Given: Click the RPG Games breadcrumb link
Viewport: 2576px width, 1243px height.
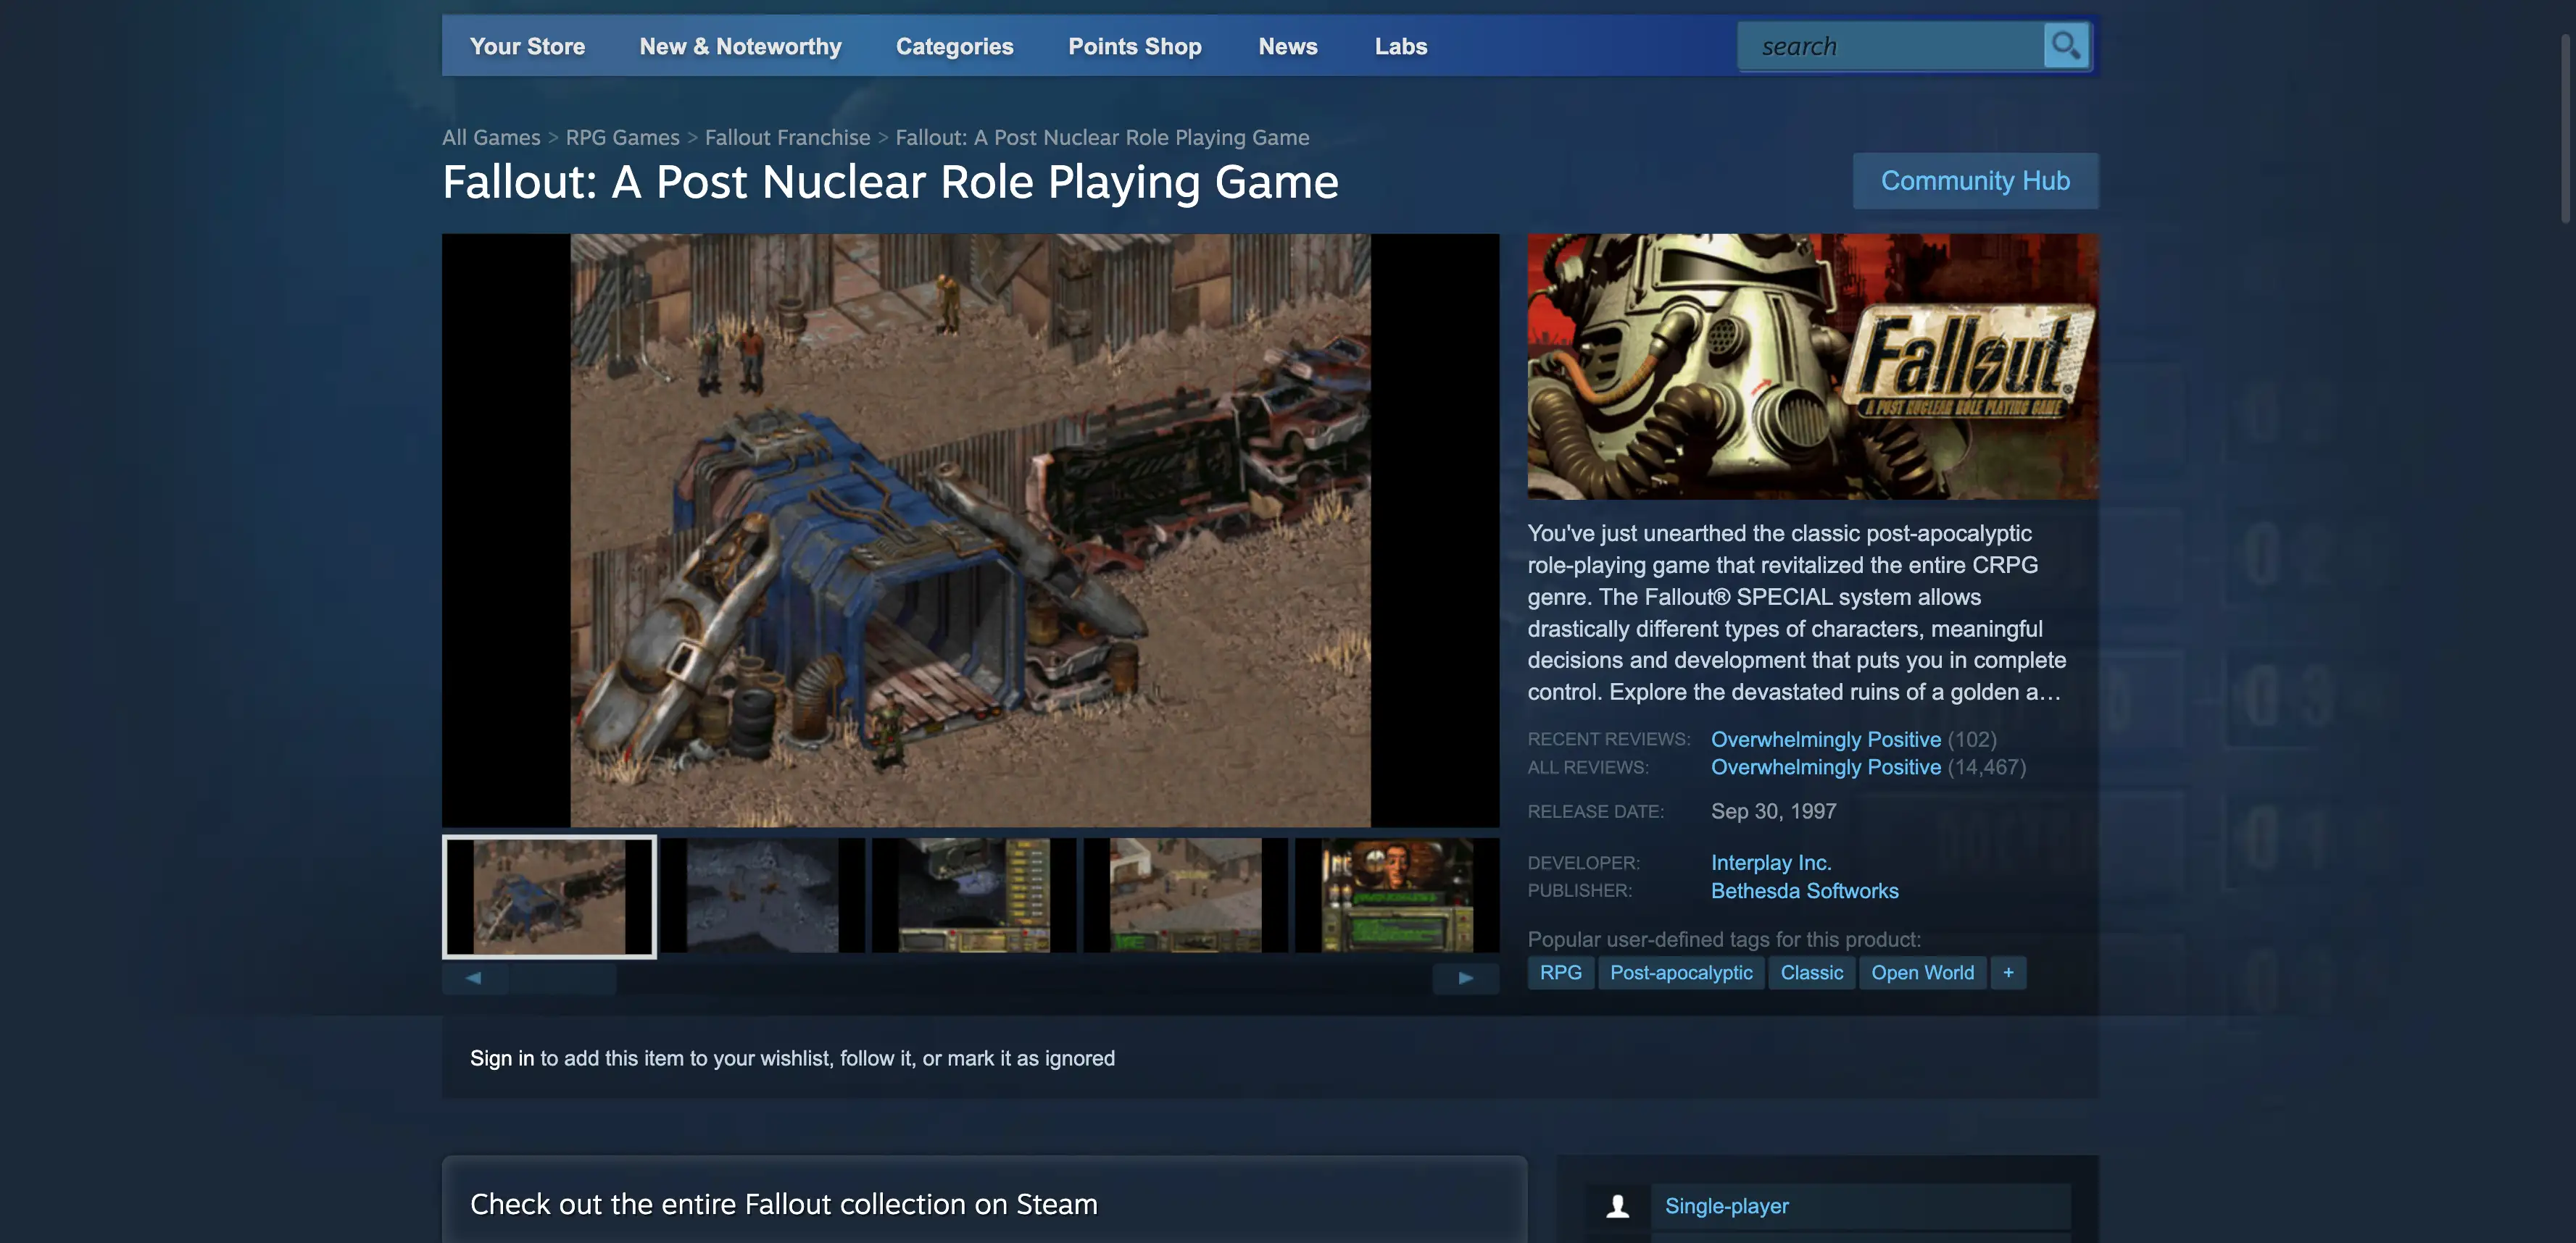Looking at the screenshot, I should tap(622, 137).
